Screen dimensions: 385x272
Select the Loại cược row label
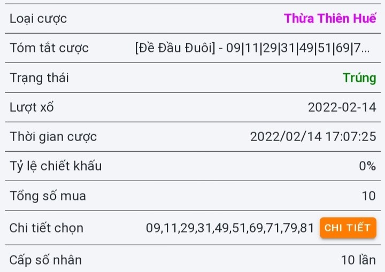click(38, 19)
